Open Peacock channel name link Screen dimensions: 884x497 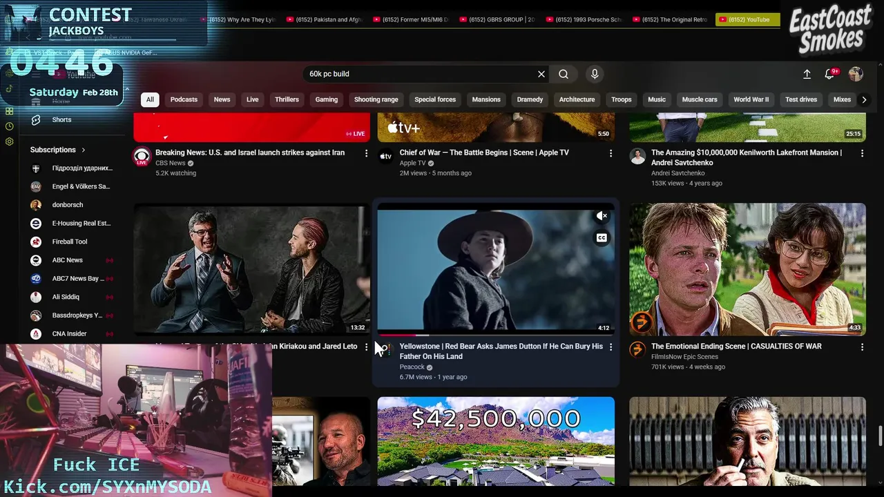click(412, 367)
